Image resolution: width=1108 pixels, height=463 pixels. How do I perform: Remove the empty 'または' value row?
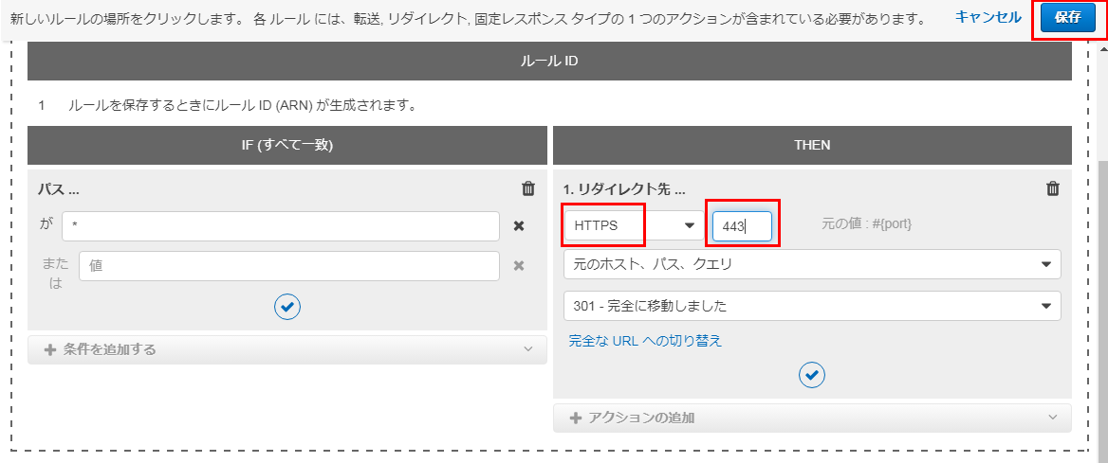(x=519, y=266)
